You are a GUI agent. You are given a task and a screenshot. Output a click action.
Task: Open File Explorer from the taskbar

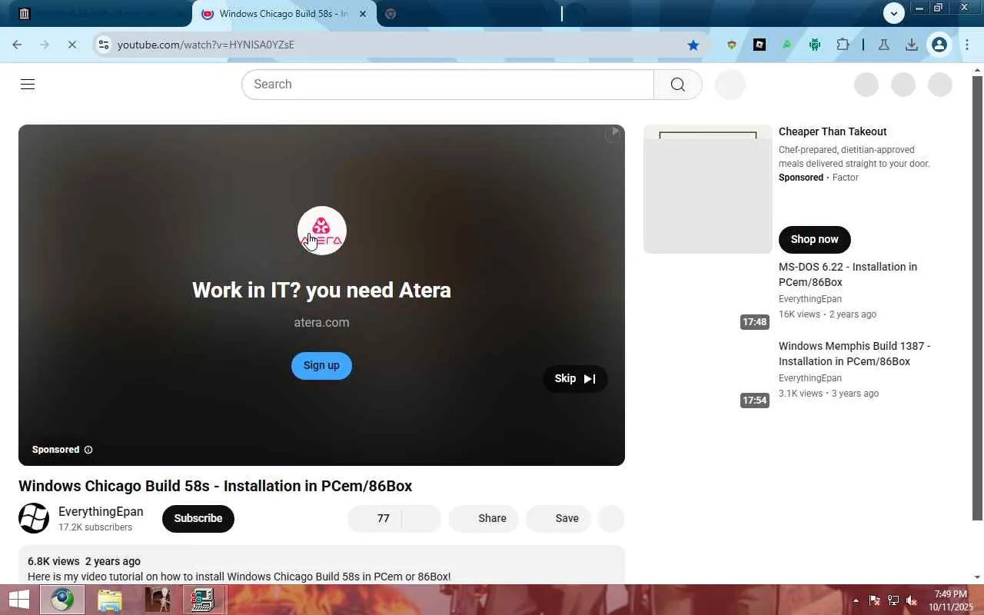[110, 600]
